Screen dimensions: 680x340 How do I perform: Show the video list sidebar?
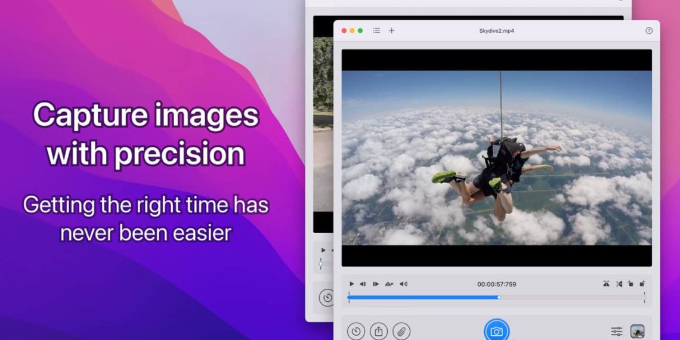tap(376, 30)
